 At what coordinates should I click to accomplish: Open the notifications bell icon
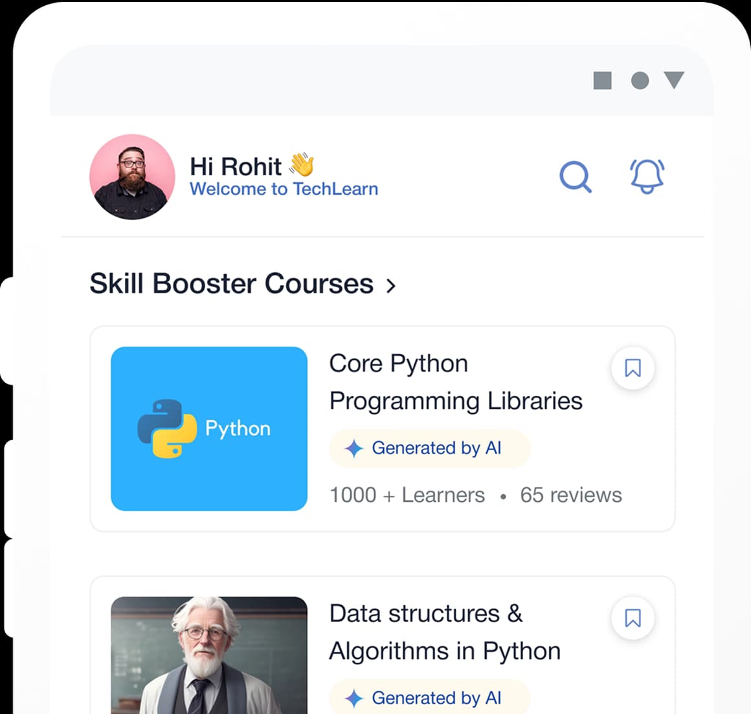pos(647,177)
